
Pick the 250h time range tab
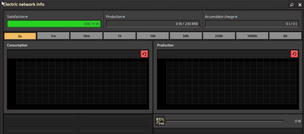pyautogui.click(x=219, y=36)
